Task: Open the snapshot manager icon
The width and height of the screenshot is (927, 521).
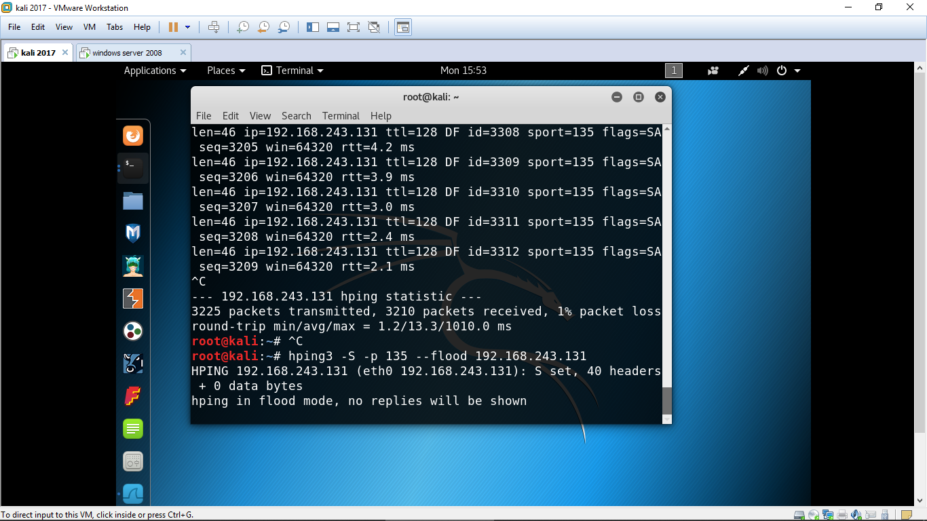Action: 284,27
